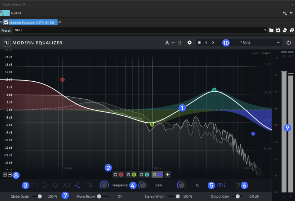
Task: Switch to state B for comparison
Action: point(180,43)
